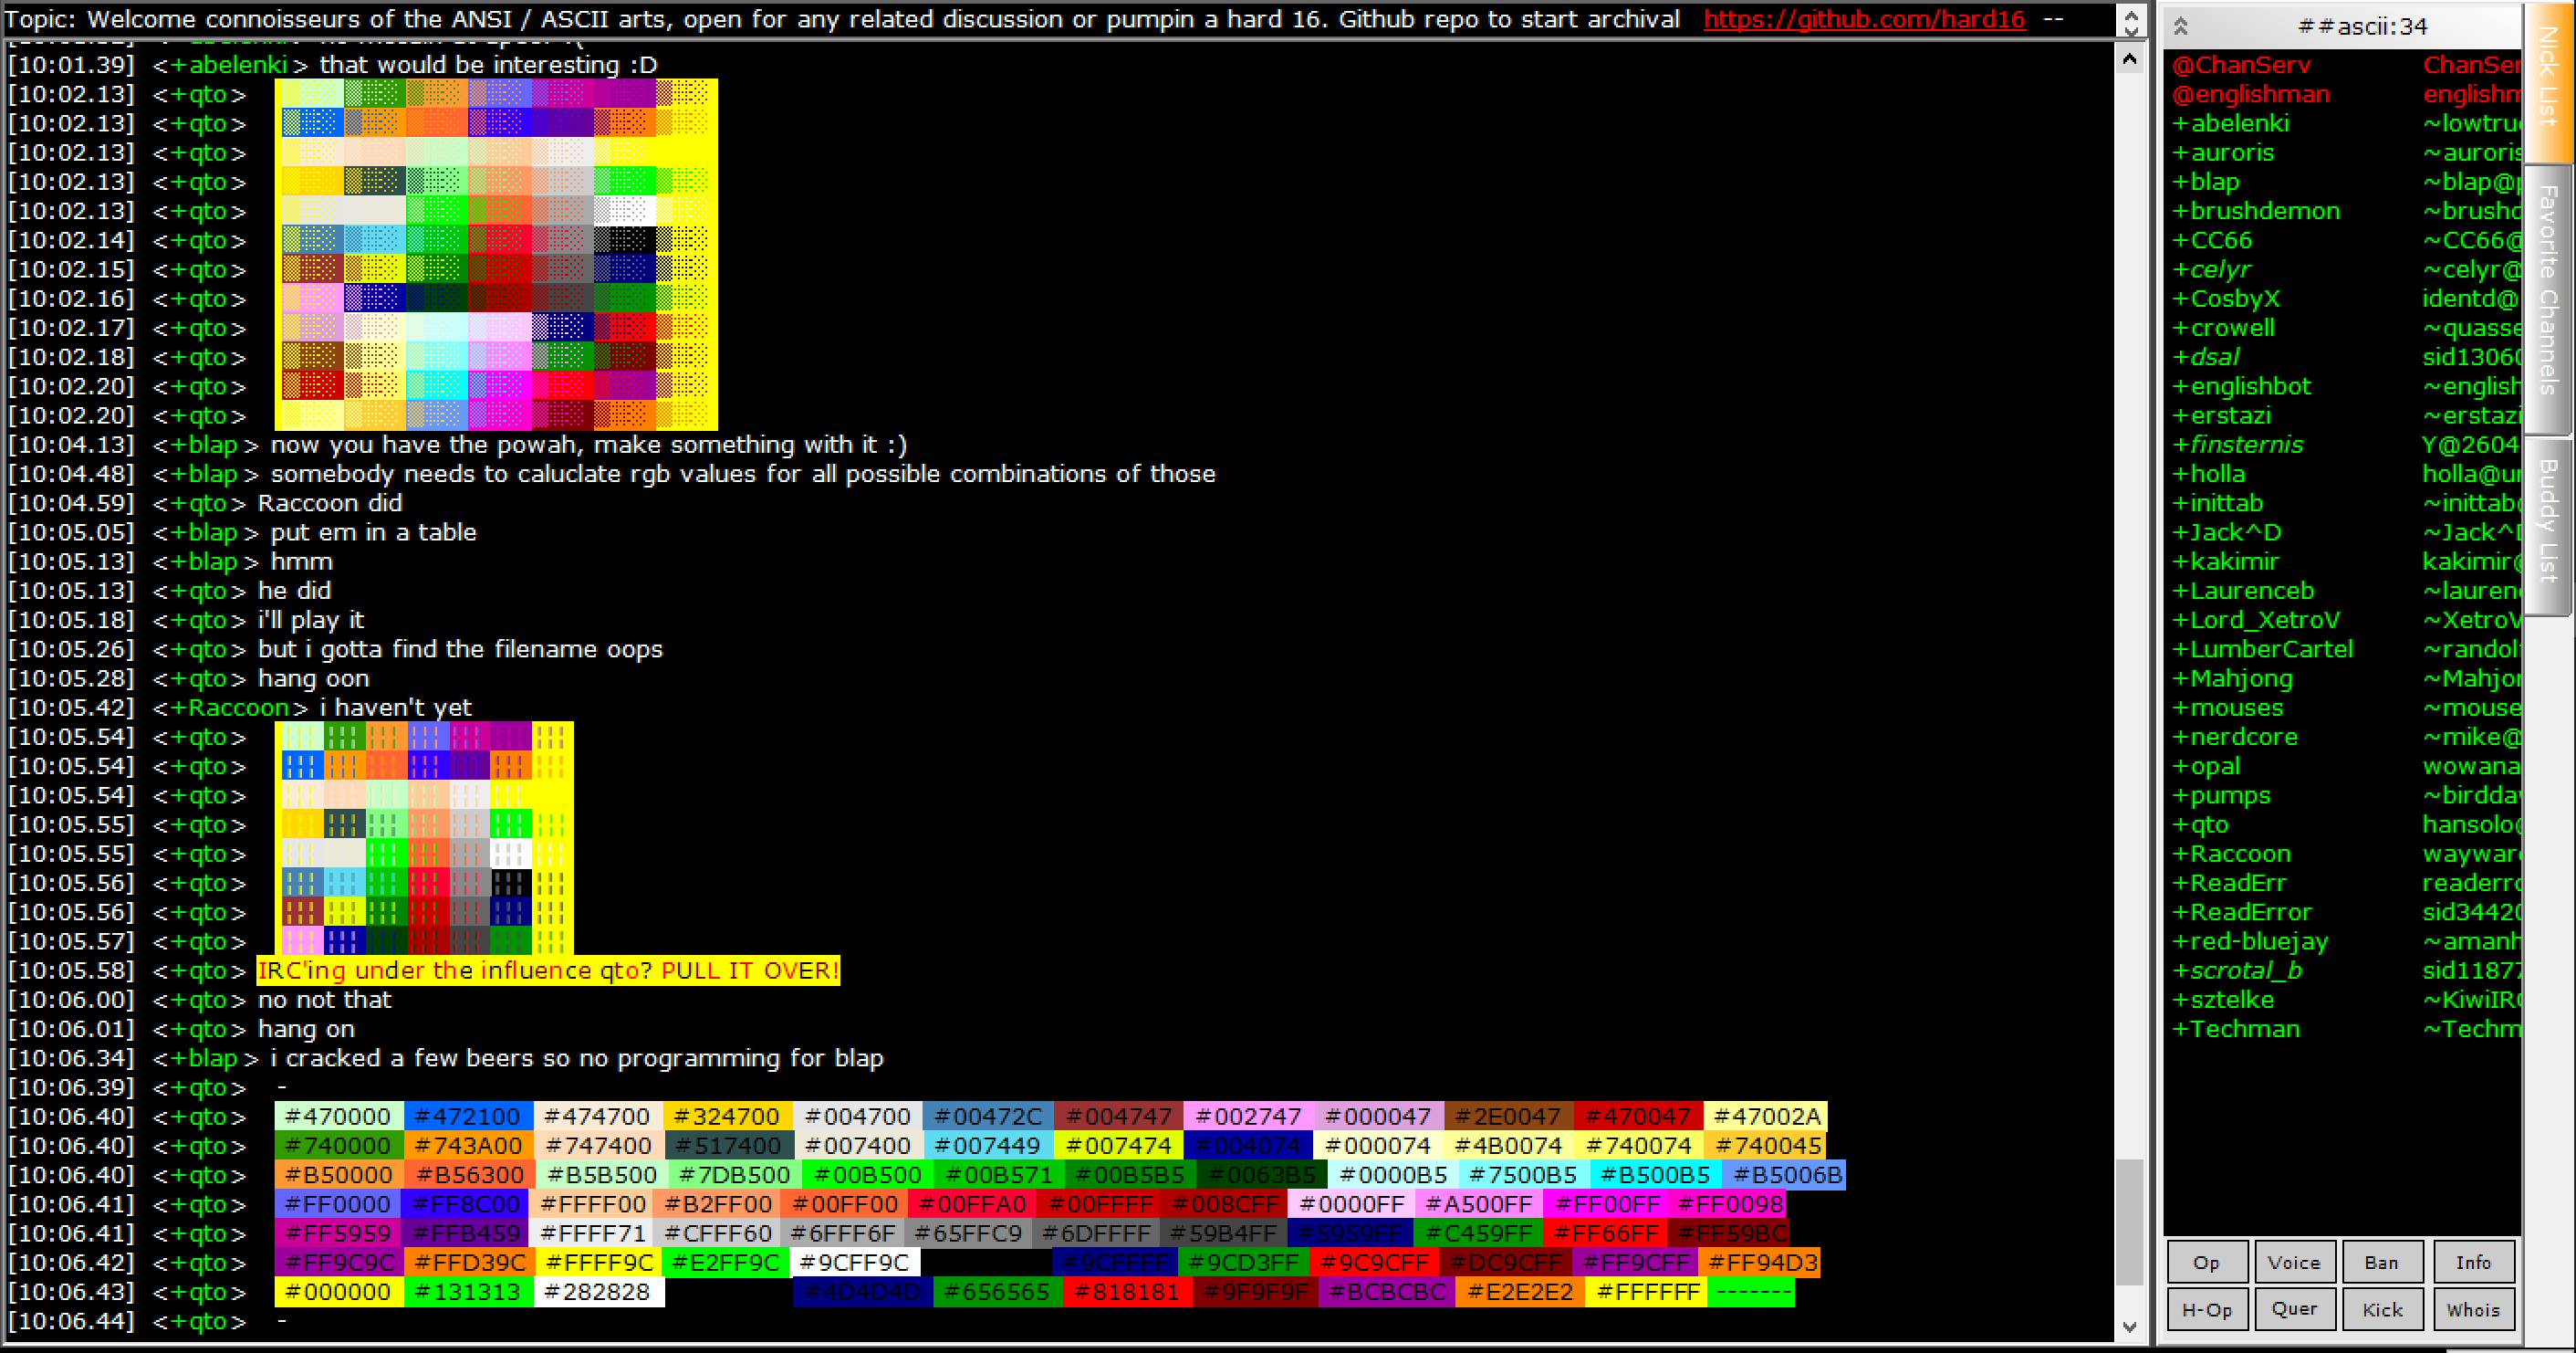Select +crowell in nick list
2576x1353 pixels.
[x=2222, y=329]
